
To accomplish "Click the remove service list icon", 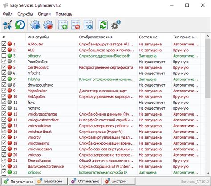I will (76, 25).
